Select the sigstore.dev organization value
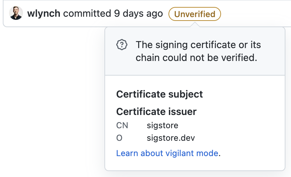This screenshot has width=291, height=177. [171, 138]
